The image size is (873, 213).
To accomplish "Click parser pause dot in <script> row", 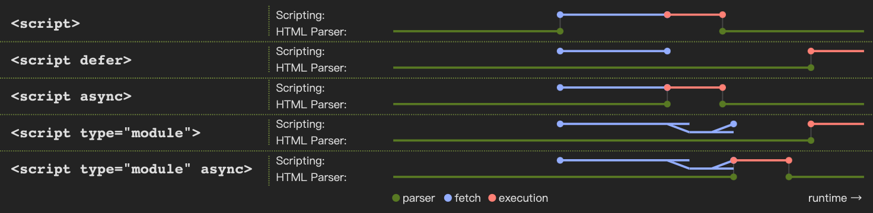I will pos(560,31).
